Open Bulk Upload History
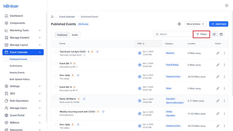The image size is (233, 131). tap(20, 79)
